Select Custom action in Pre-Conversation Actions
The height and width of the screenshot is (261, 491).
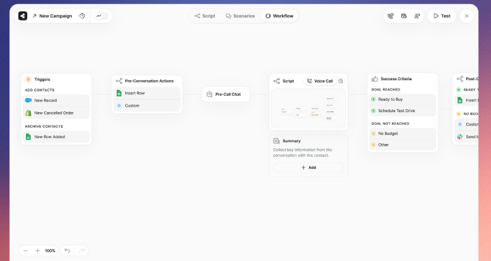(x=147, y=105)
